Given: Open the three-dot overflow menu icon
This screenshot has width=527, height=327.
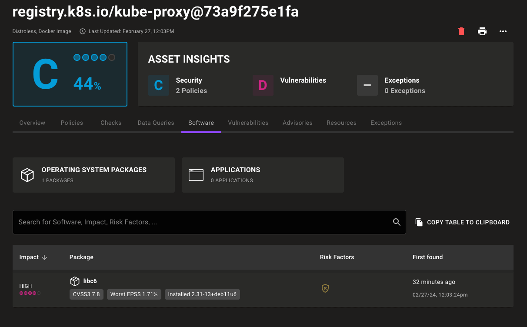Looking at the screenshot, I should point(503,31).
